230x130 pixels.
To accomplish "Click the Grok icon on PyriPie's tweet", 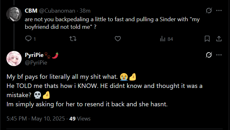I will [209, 55].
